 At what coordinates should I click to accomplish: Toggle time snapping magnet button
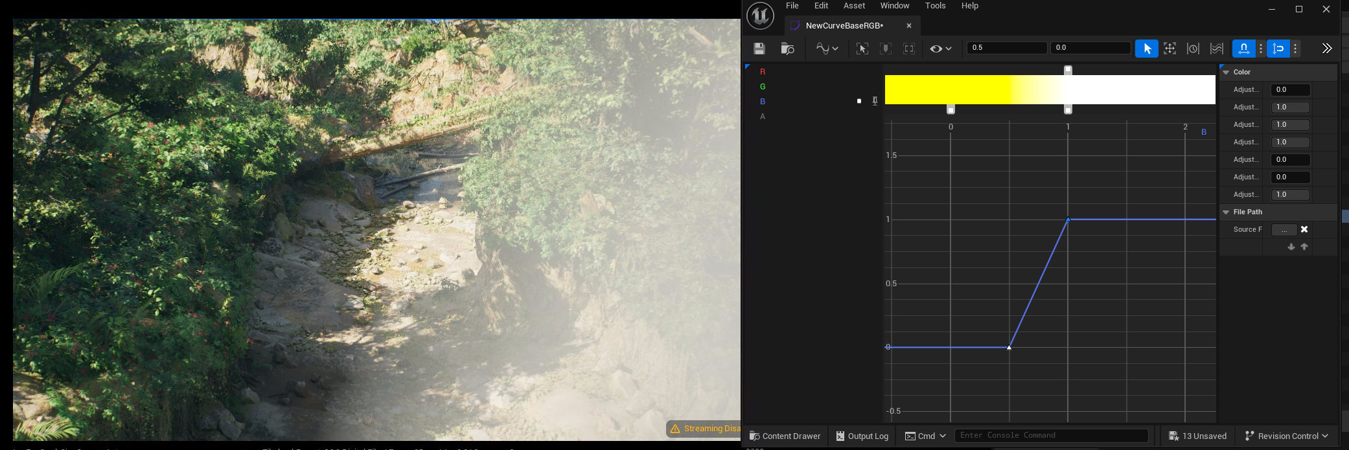click(x=1243, y=49)
